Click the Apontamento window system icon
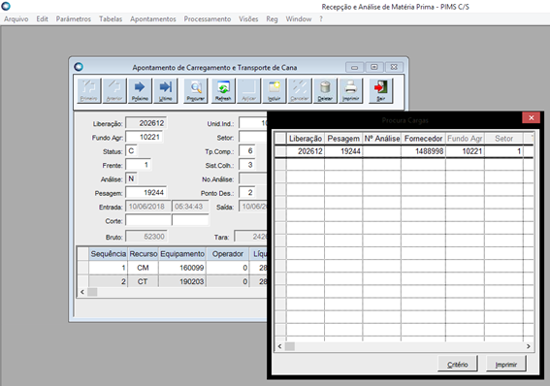Image resolution: width=550 pixels, height=386 pixels. tap(79, 67)
